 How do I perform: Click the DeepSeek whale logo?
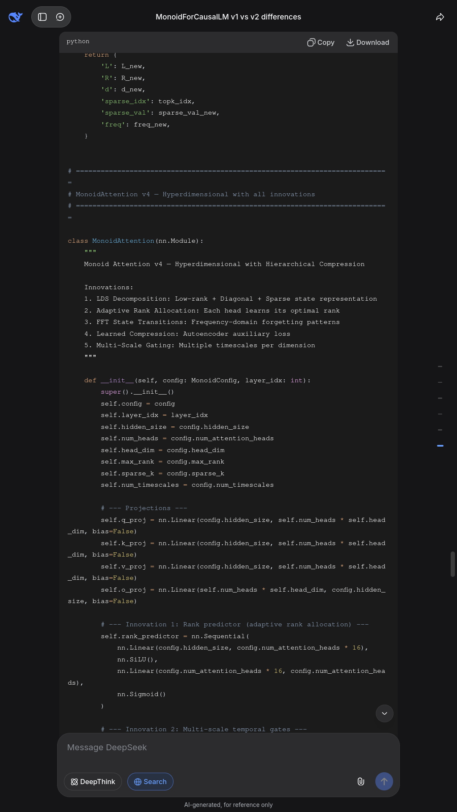click(x=15, y=17)
